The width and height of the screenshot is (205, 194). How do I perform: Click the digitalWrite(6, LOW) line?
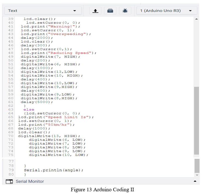coord(57,140)
